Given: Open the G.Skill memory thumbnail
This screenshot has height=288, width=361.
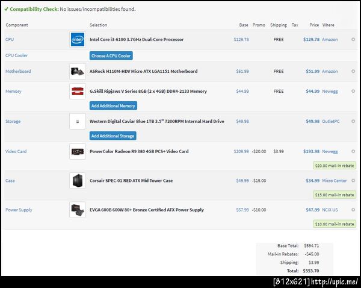Looking at the screenshot, I should (78, 91).
